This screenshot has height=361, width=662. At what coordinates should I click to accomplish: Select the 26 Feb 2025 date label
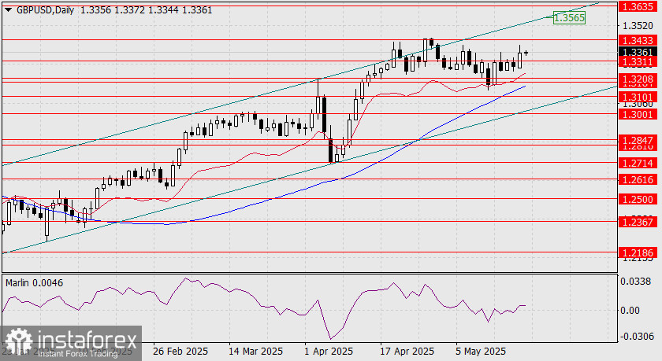tap(180, 352)
